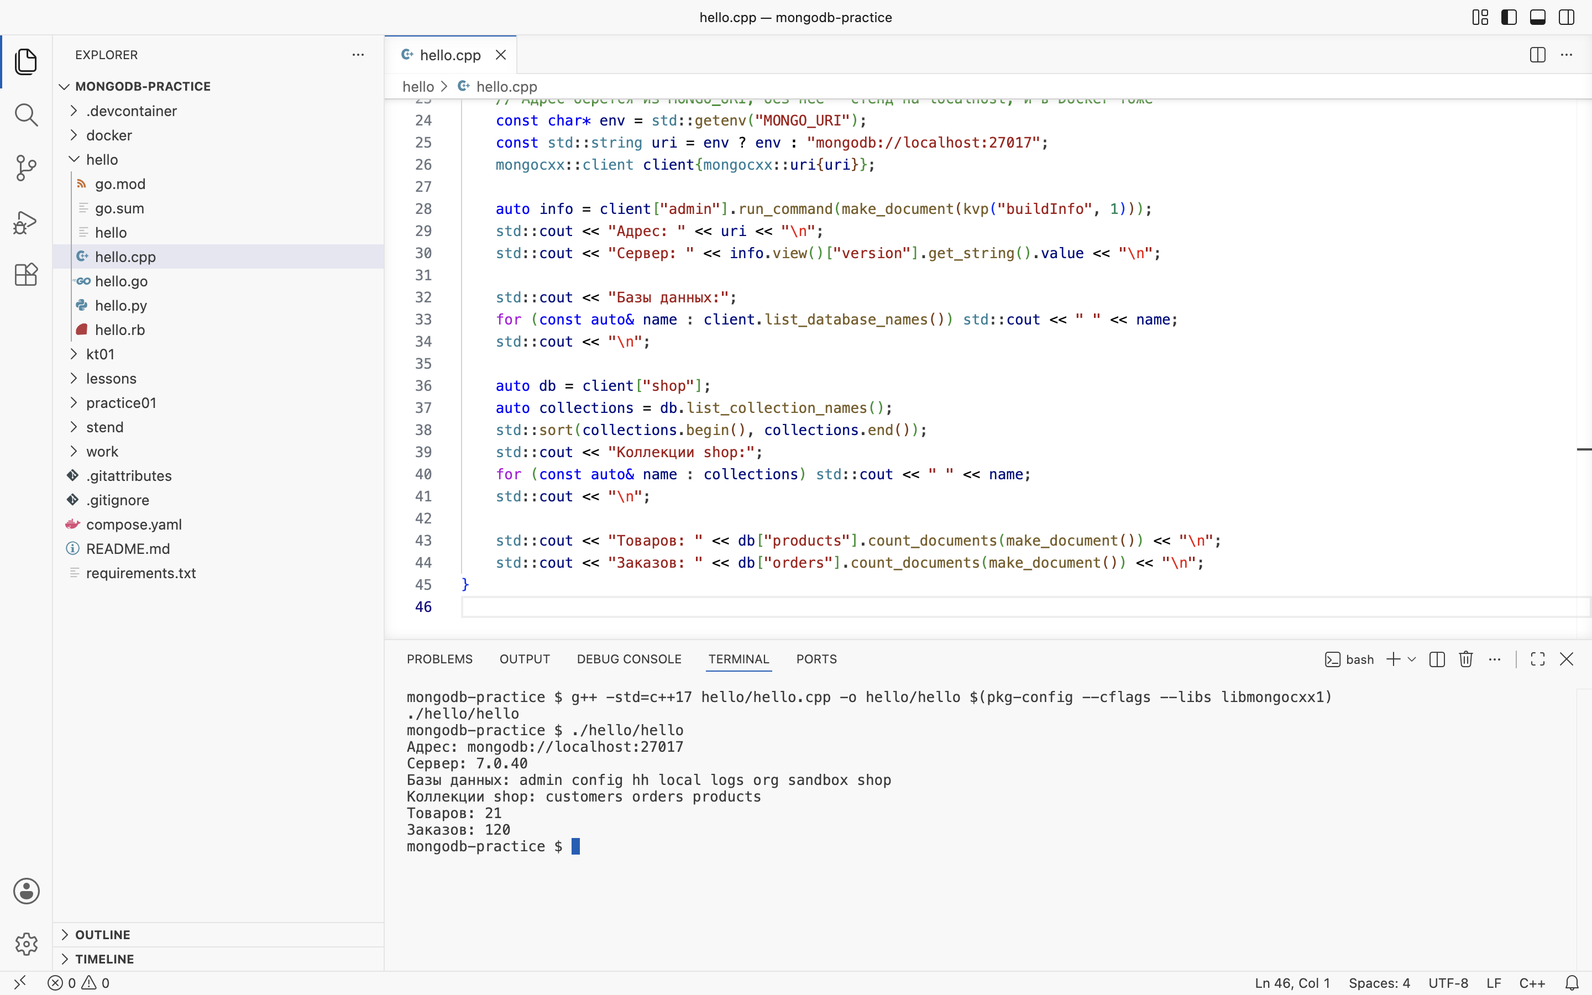Toggle the bottom Panel visibility
This screenshot has width=1592, height=995.
(1538, 17)
